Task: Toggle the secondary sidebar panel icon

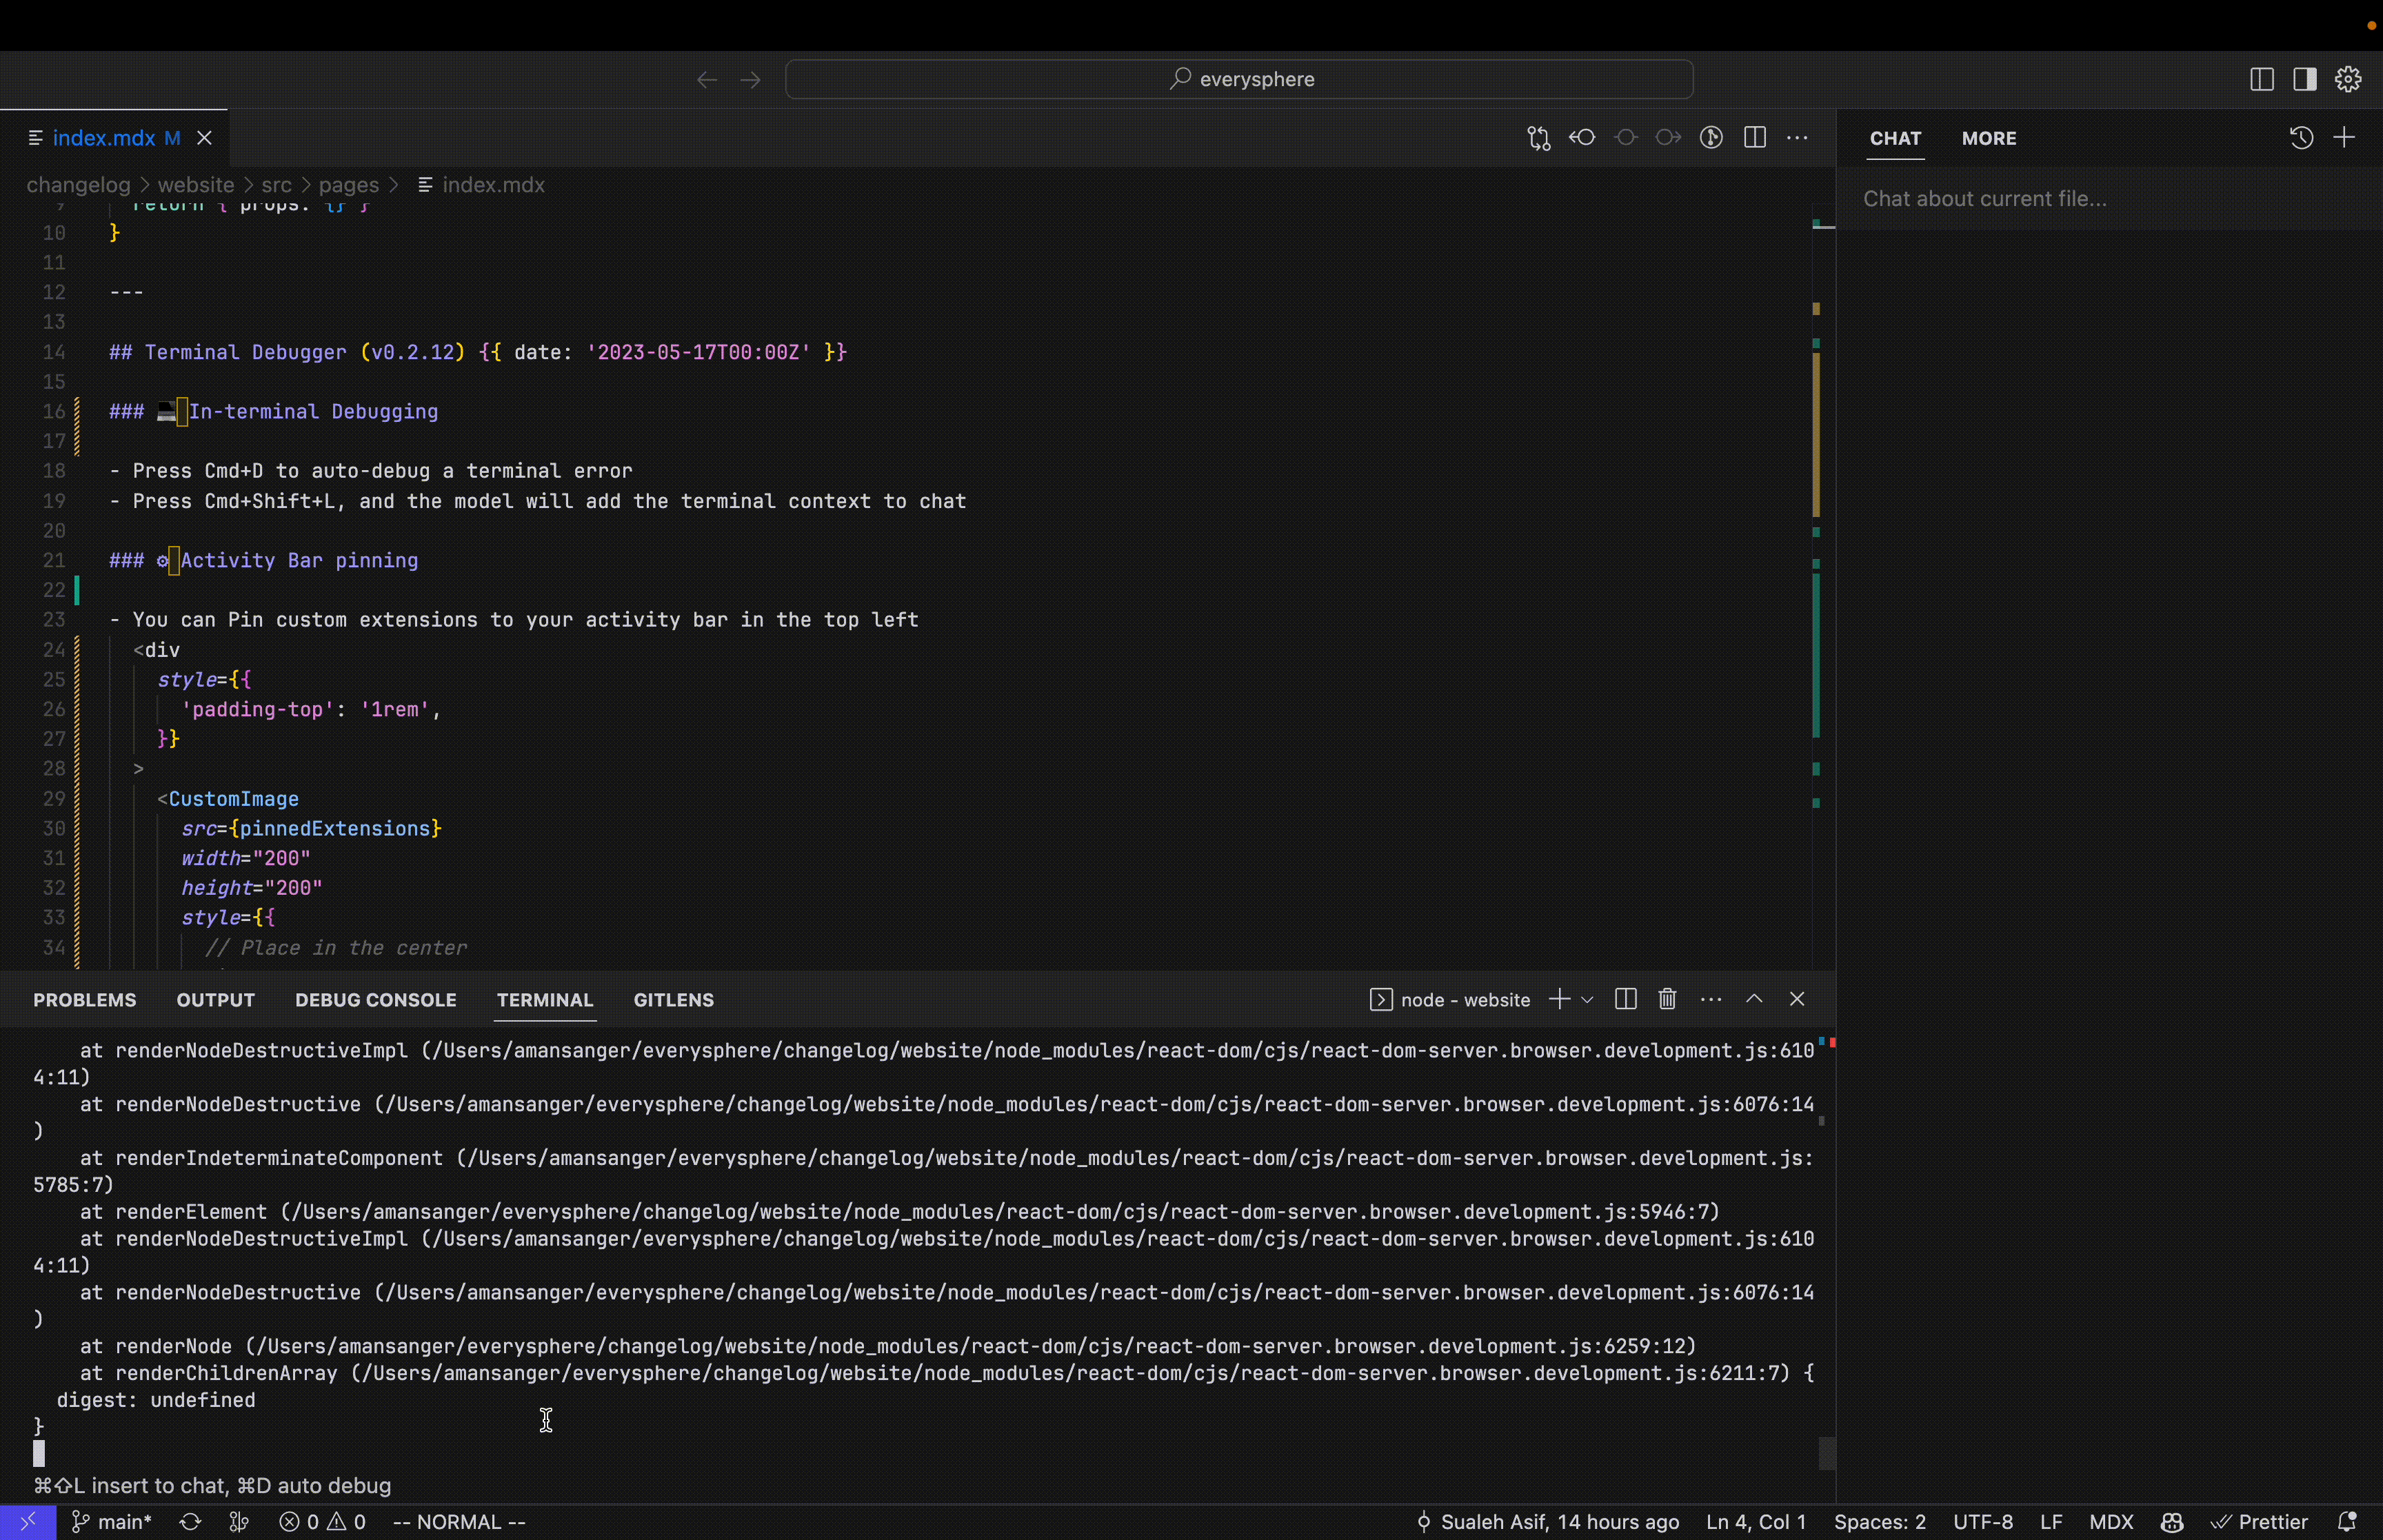Action: tap(2305, 78)
